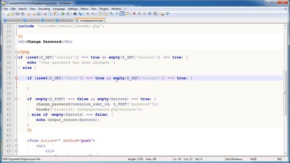Click the Close document toolbar icon
This screenshot has width=290, height=163.
point(28,14)
